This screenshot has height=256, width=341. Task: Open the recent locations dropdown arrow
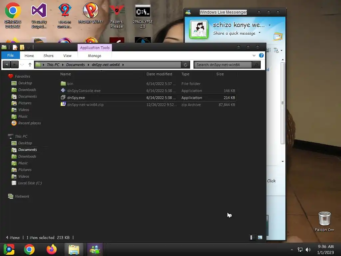[22, 65]
